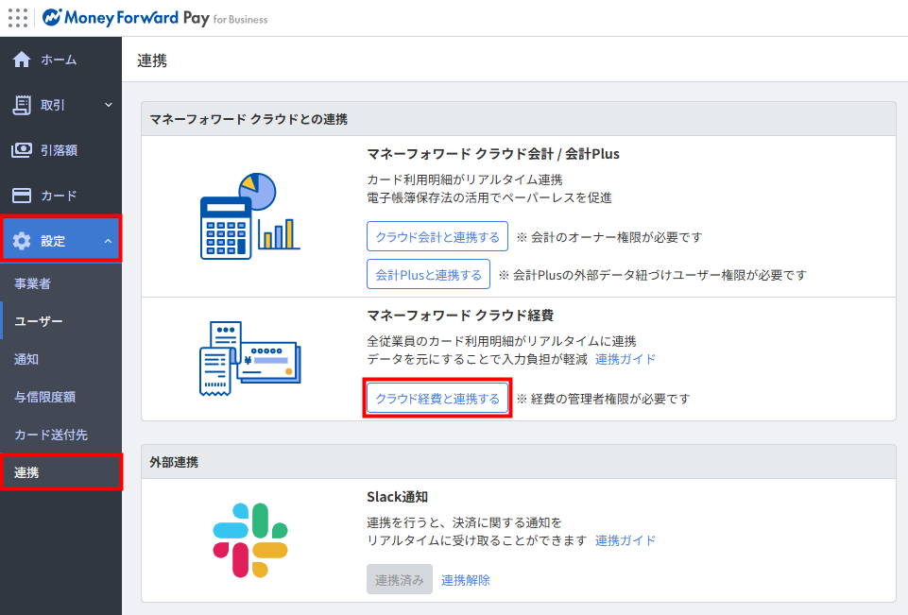The width and height of the screenshot is (908, 615).
Task: Go to ホーム in the sidebar
Action: [60, 60]
